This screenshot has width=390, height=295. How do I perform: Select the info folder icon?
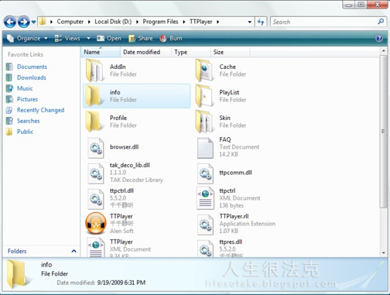[x=95, y=96]
